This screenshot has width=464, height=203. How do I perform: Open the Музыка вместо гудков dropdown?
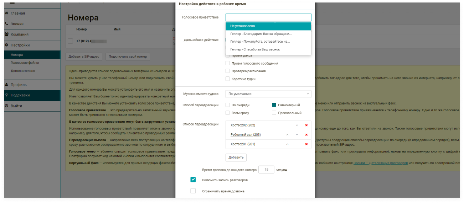pyautogui.click(x=268, y=94)
